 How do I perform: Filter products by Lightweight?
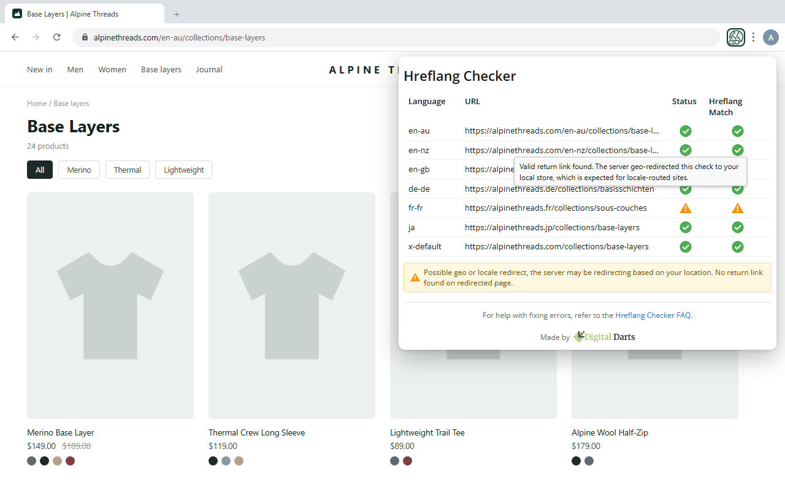pos(183,170)
